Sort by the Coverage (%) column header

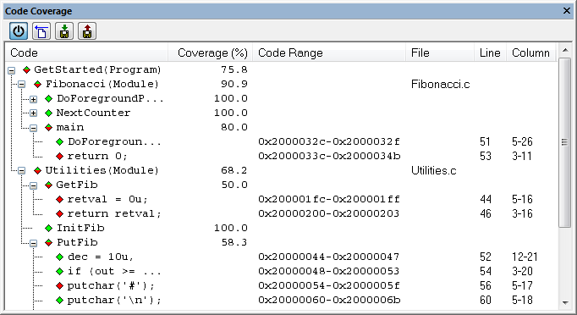click(211, 52)
